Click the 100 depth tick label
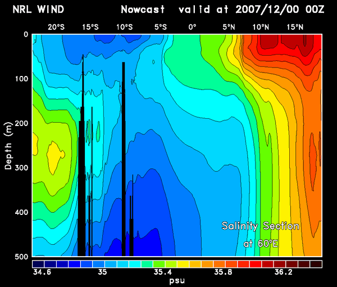 pos(21,79)
